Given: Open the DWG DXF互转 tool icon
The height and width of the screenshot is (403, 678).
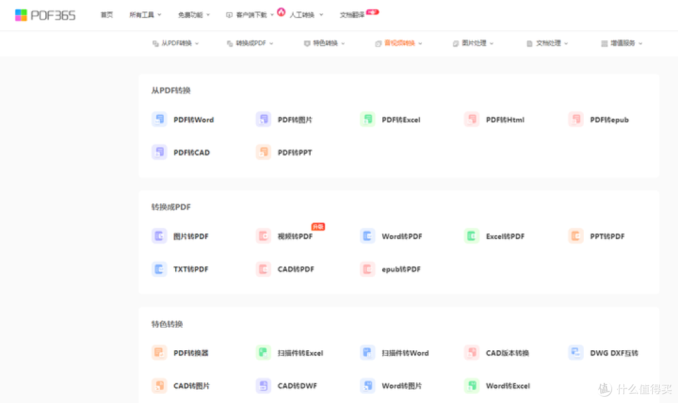Looking at the screenshot, I should pyautogui.click(x=576, y=353).
